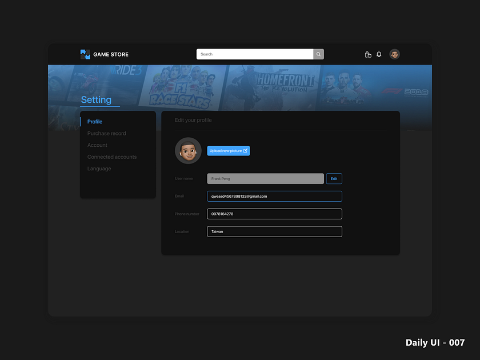Click the search magnifier icon
This screenshot has width=480, height=360.
318,54
